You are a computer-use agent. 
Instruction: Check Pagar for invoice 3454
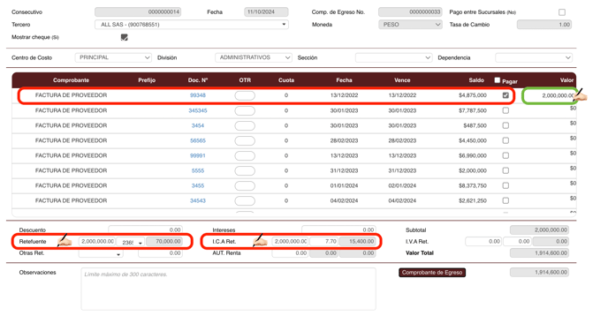pyautogui.click(x=505, y=125)
